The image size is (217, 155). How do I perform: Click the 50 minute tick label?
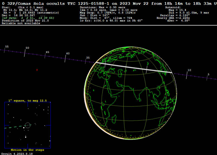point(28,48)
